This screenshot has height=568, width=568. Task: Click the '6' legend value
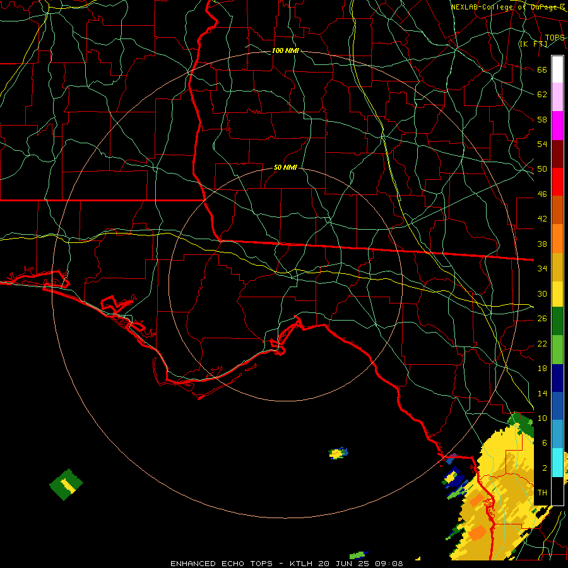[x=544, y=443]
